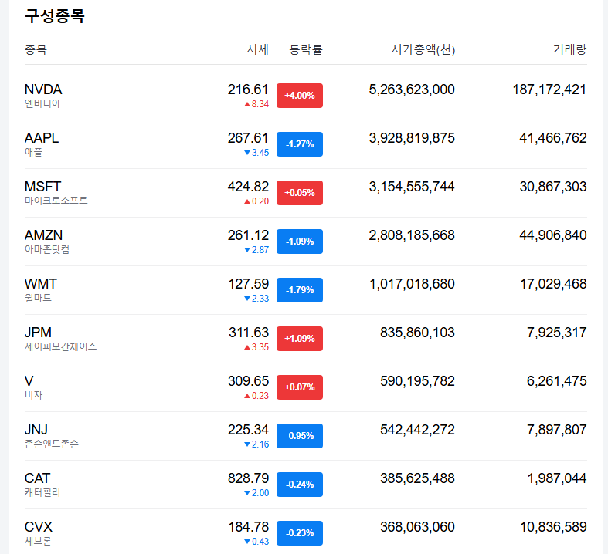Click the -0.23% change badge
This screenshot has height=554, width=608.
pyautogui.click(x=299, y=533)
